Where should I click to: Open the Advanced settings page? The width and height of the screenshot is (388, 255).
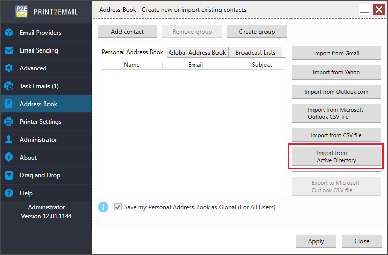46,68
